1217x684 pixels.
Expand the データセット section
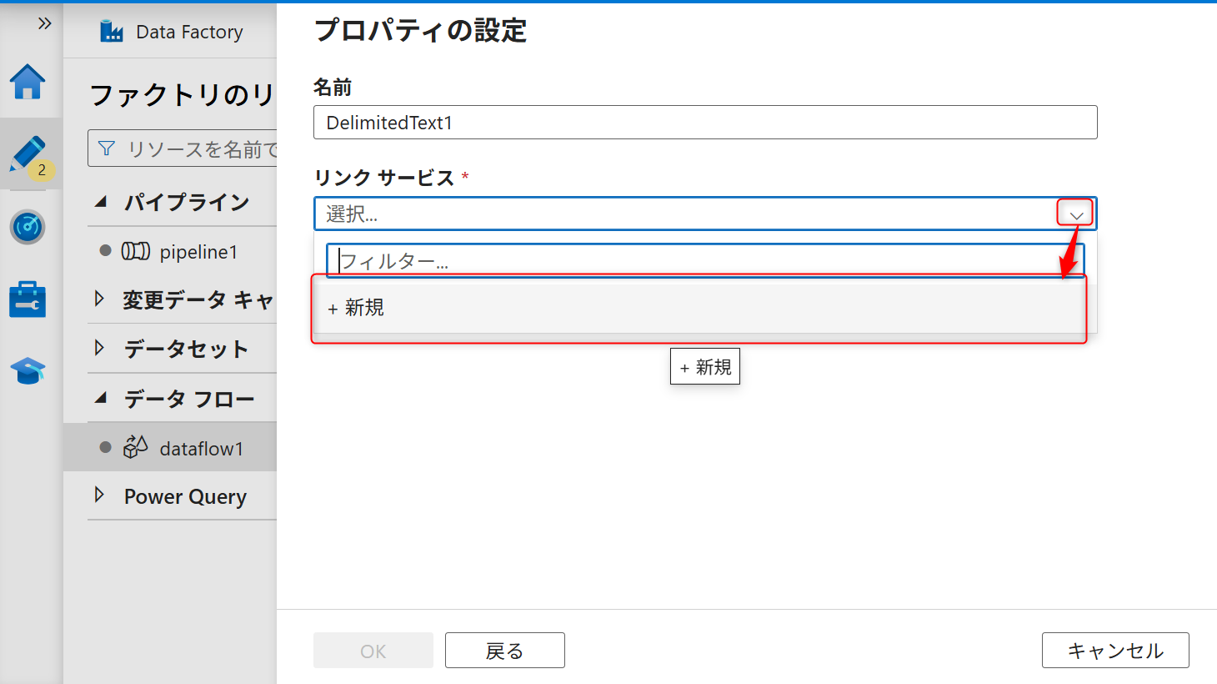click(x=100, y=348)
